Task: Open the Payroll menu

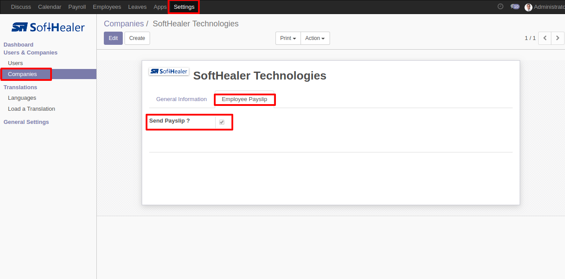Action: [x=77, y=7]
